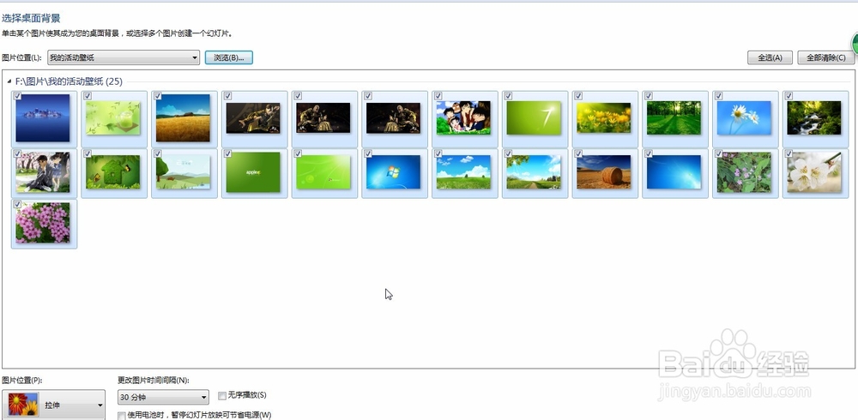Uncheck the country road with leaves wallpaper checkbox
858x420 pixels.
(508, 154)
